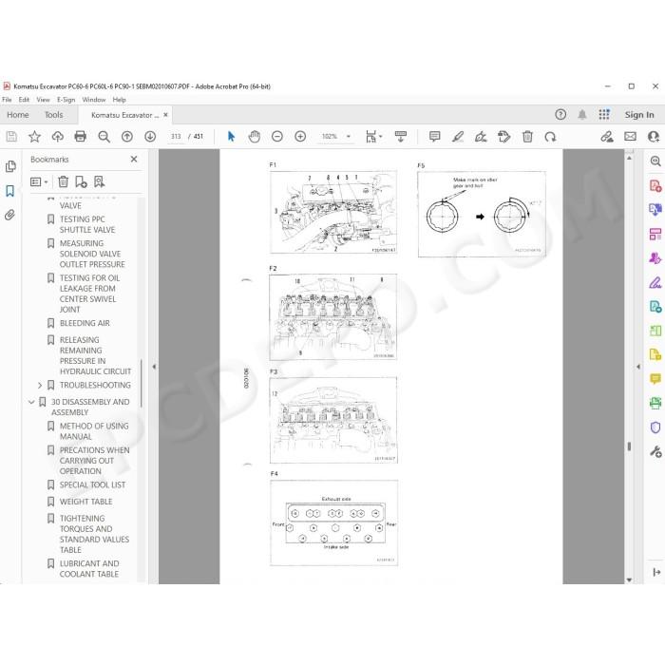Collapse the 30 DISASSEMBLY AND ASSEMBLY bookmark
This screenshot has width=665, height=665.
pos(31,402)
